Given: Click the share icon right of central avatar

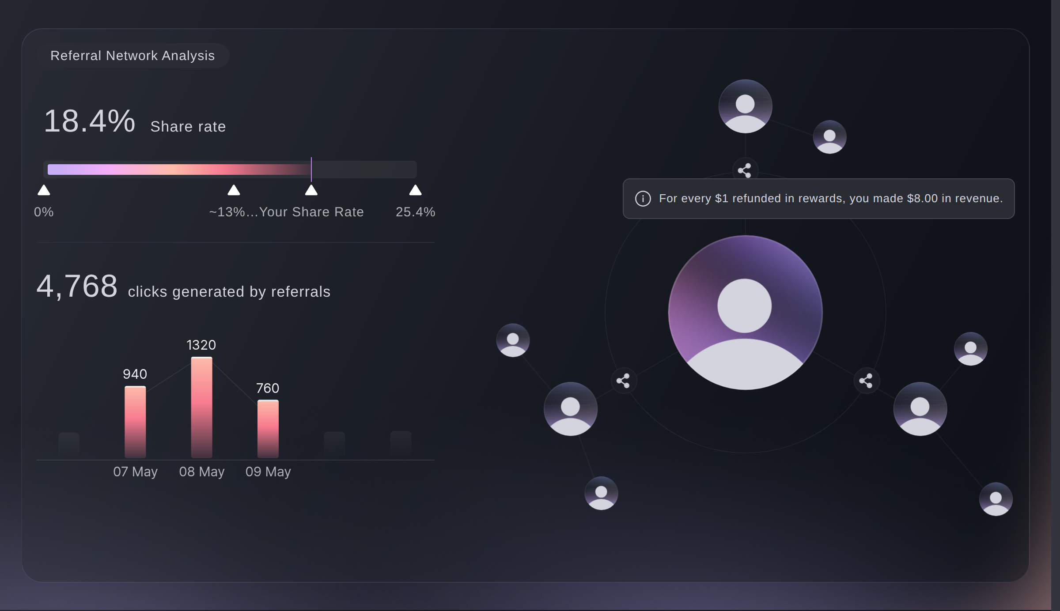Looking at the screenshot, I should (866, 381).
